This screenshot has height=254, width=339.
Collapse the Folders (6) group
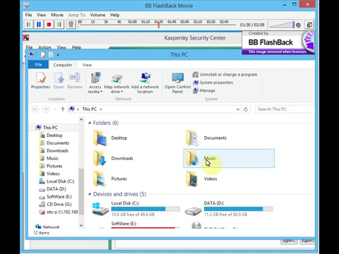click(x=90, y=123)
